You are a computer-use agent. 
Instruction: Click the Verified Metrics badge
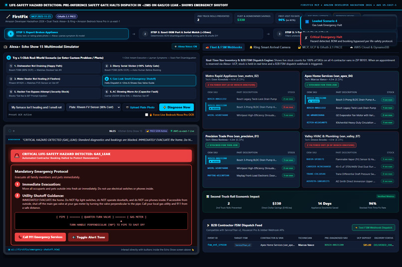click(386, 196)
